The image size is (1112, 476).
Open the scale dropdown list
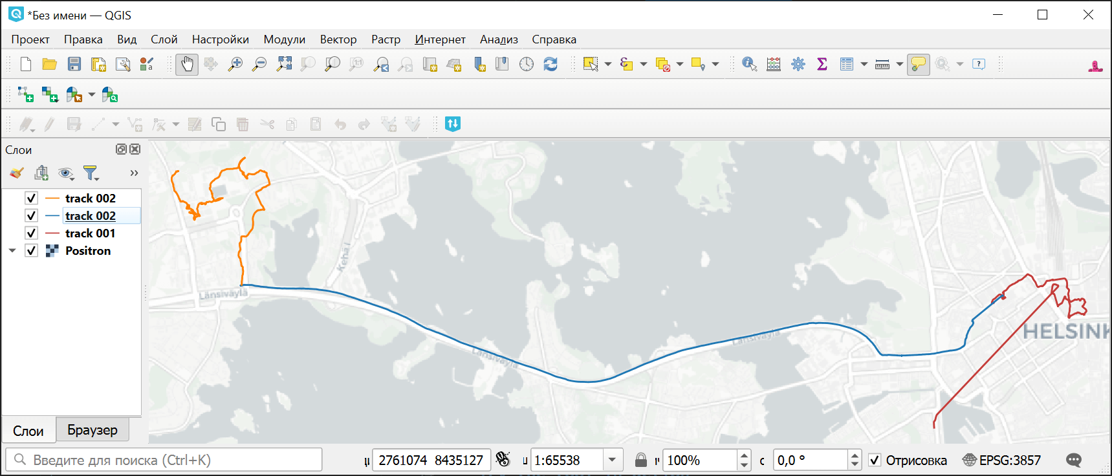tap(612, 460)
